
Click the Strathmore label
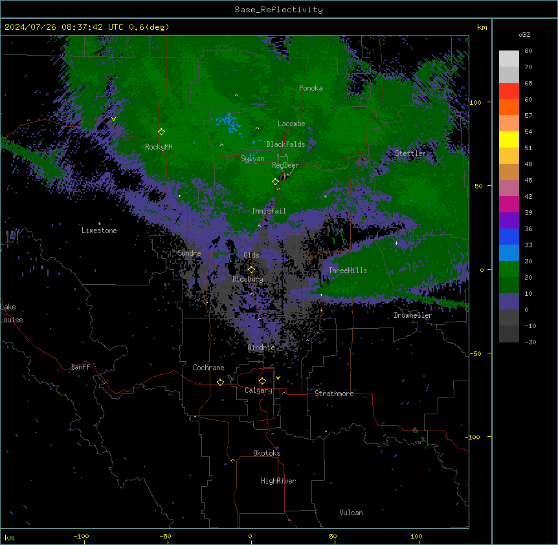(x=334, y=394)
